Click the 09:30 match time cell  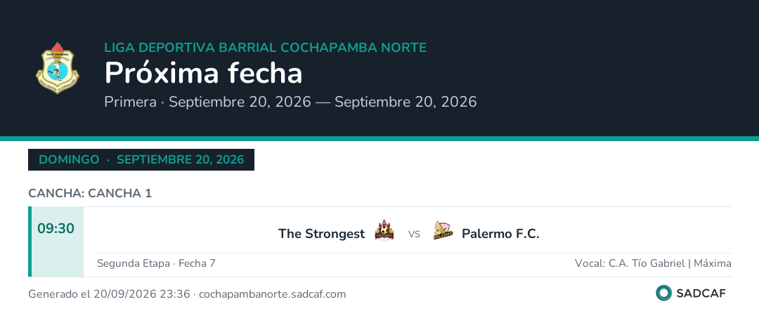click(x=56, y=242)
